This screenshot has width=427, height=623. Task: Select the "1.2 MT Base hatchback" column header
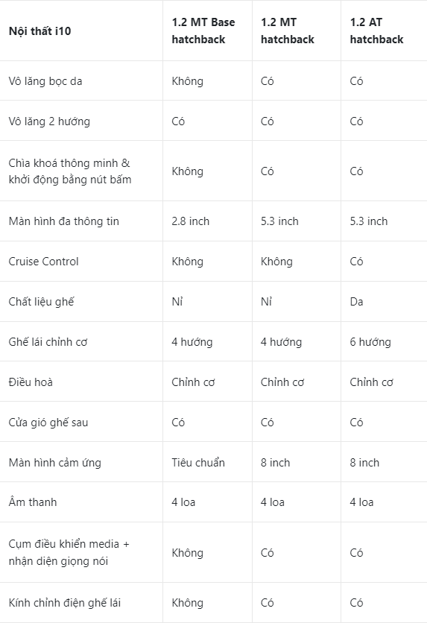(203, 31)
